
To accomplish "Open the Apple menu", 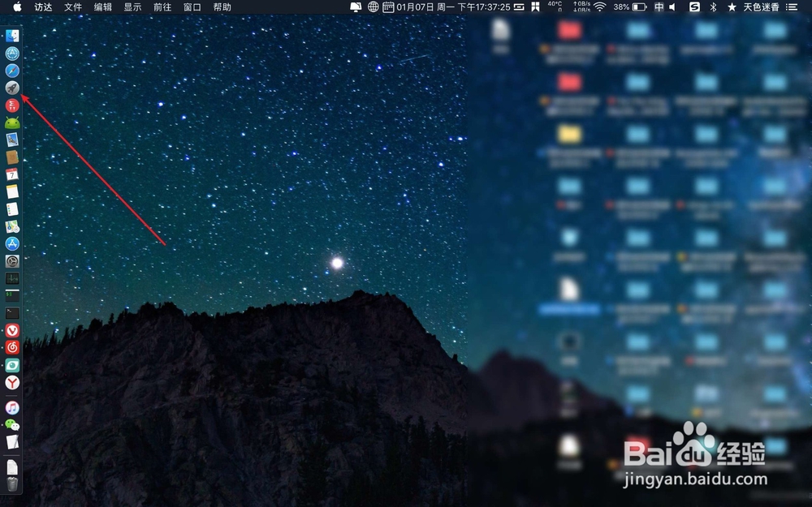I will point(17,6).
